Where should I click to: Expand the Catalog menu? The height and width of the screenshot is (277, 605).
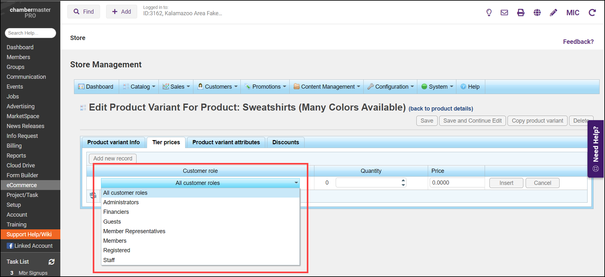point(140,87)
